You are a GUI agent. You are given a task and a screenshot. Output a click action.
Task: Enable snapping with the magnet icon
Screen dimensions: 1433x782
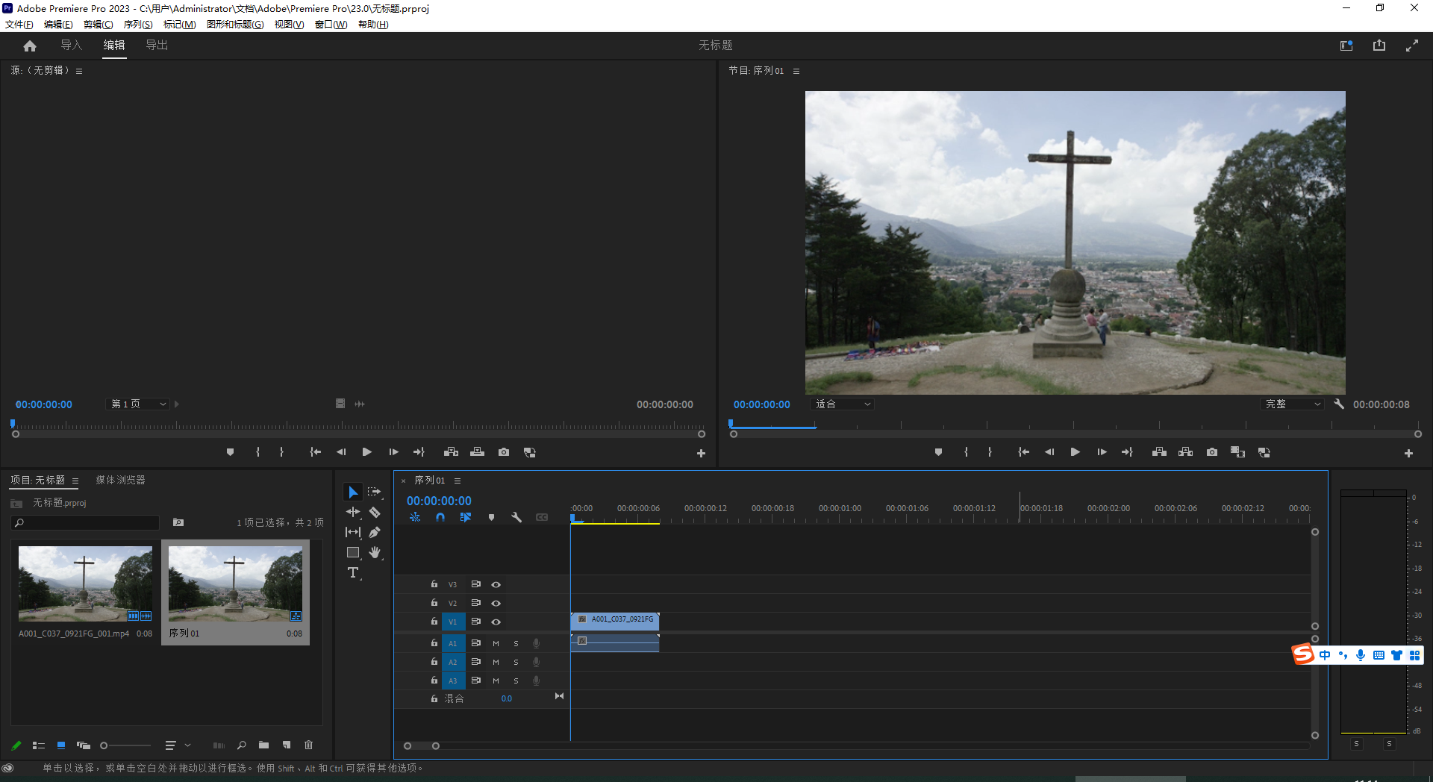[x=440, y=517]
